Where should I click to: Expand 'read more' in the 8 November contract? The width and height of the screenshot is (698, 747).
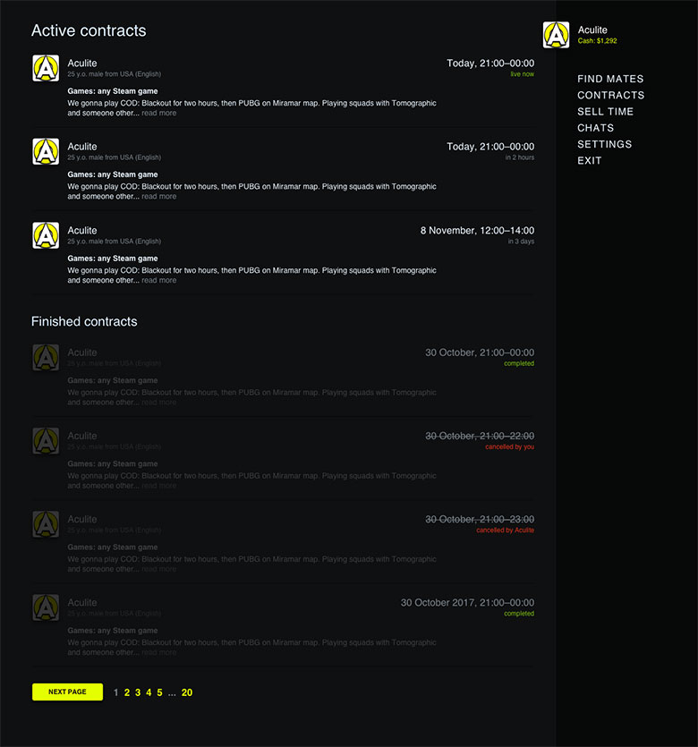[159, 280]
